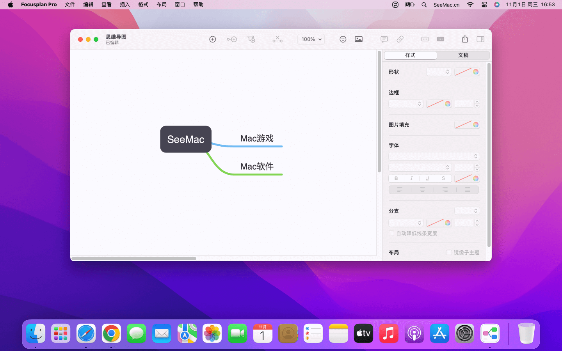Open the emoji smiley picker
The width and height of the screenshot is (562, 351).
coord(343,39)
